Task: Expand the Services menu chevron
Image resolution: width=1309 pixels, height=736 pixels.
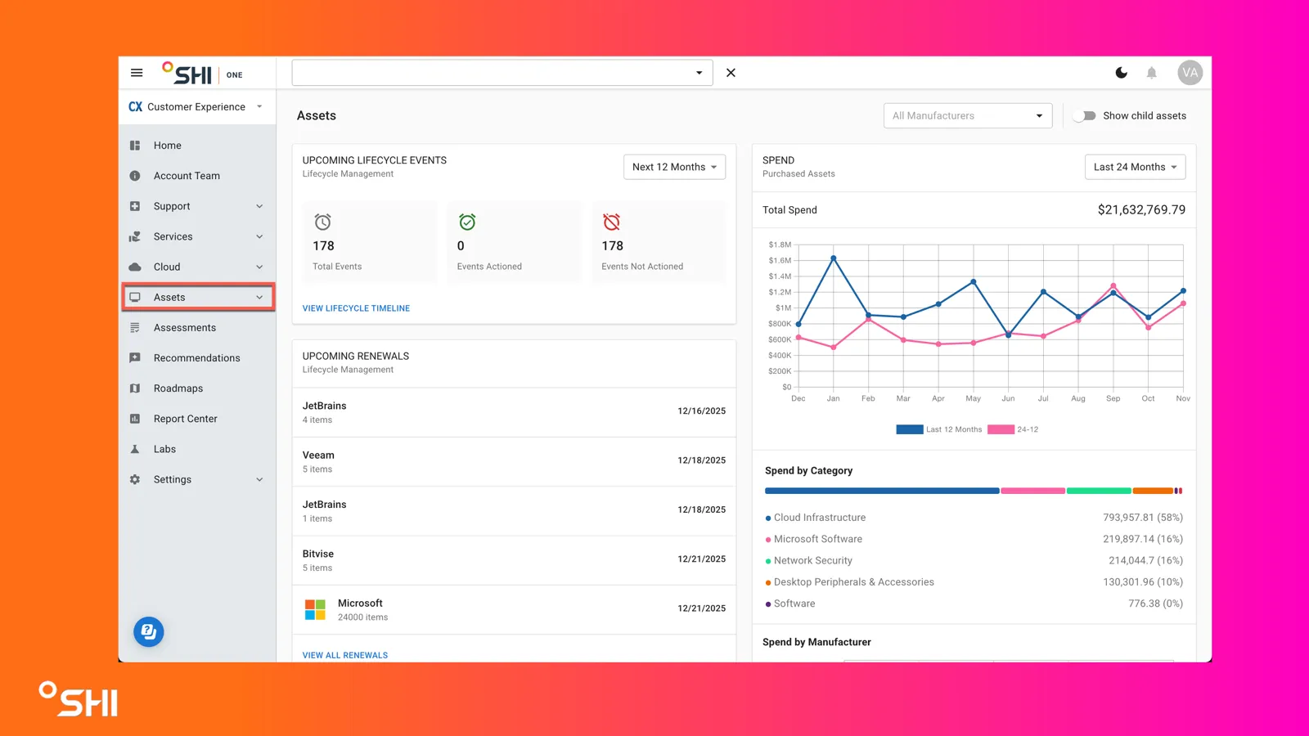Action: pos(259,236)
